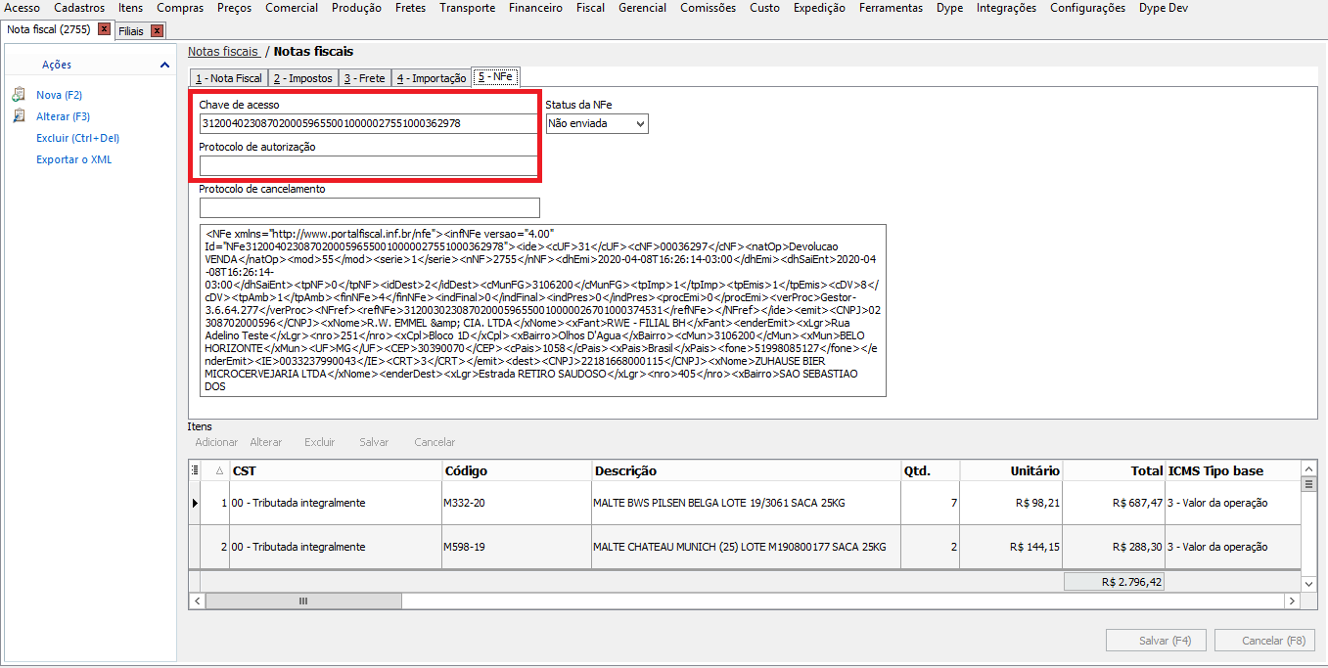Click the Nova (F2) document icon
Viewport: 1328px width, 668px height.
pyautogui.click(x=18, y=95)
